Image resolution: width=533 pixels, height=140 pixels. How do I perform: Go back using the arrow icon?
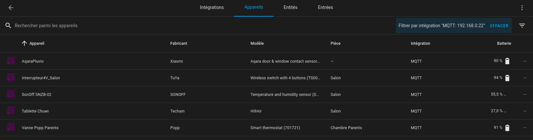[11, 8]
